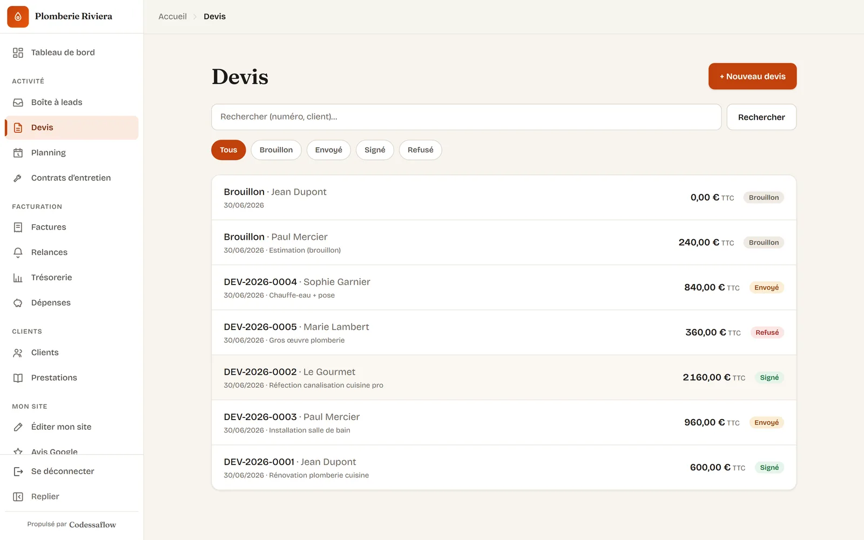Click the Plomberie Riviera flame logo icon
864x540 pixels.
(x=18, y=17)
